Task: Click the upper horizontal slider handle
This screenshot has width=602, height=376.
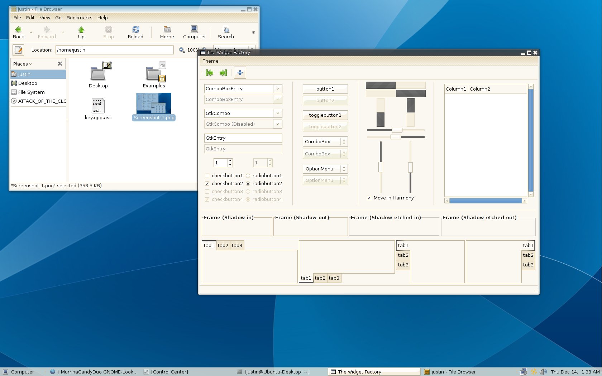Action: [397, 130]
